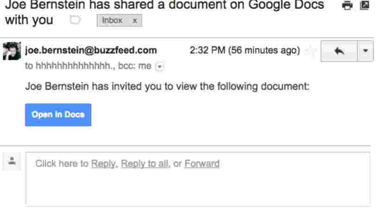
Task: Click the reply arrow button
Action: point(339,51)
